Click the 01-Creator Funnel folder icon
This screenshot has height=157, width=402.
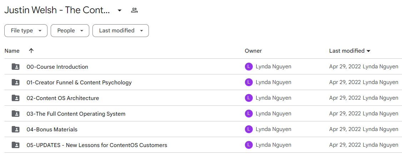16,82
